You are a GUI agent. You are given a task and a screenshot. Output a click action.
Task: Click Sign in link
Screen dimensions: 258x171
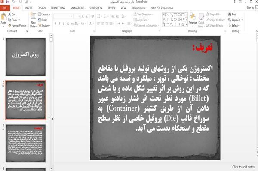click(x=250, y=8)
